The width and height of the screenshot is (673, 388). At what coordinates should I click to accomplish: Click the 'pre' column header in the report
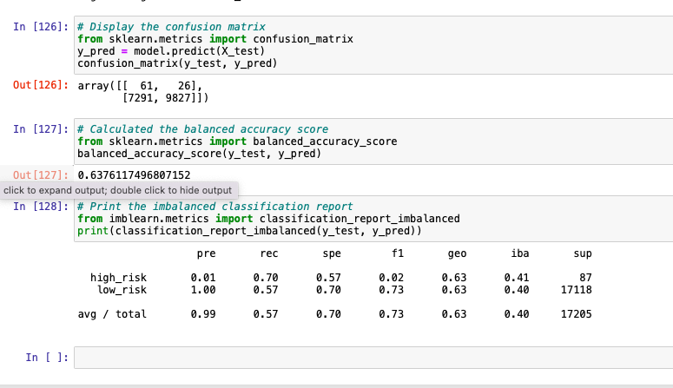click(206, 254)
